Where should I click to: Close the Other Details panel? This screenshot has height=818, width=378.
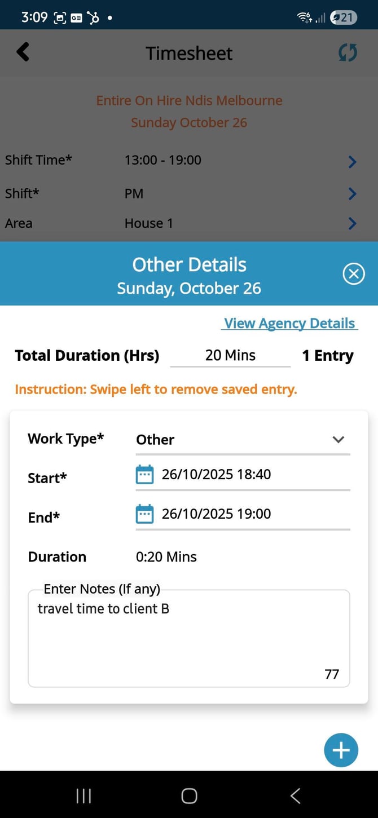coord(354,275)
